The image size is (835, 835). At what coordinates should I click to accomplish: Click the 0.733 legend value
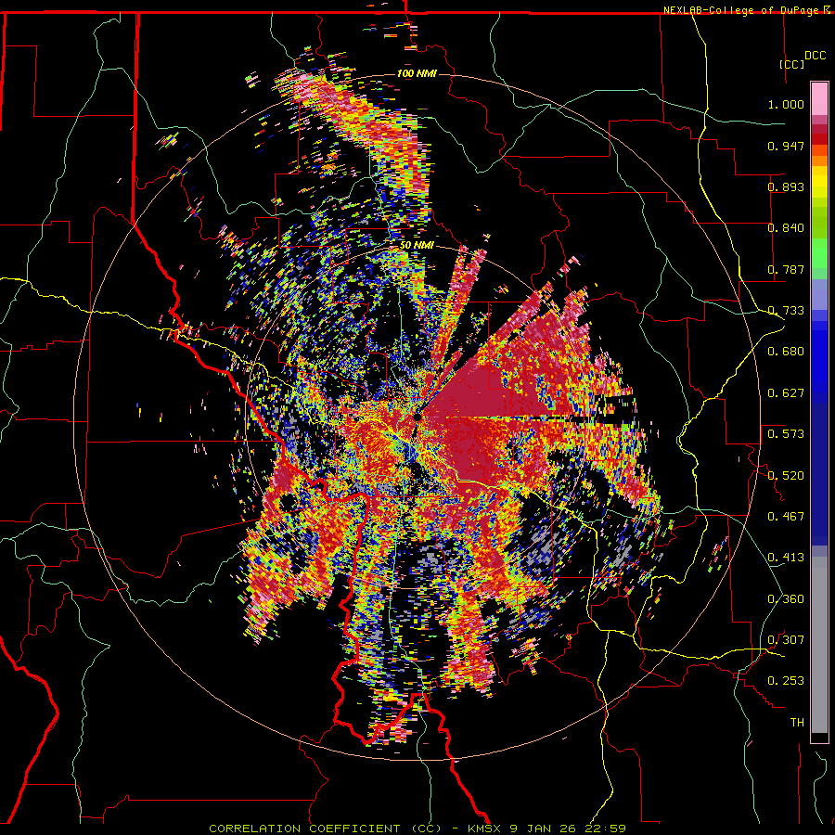[786, 311]
